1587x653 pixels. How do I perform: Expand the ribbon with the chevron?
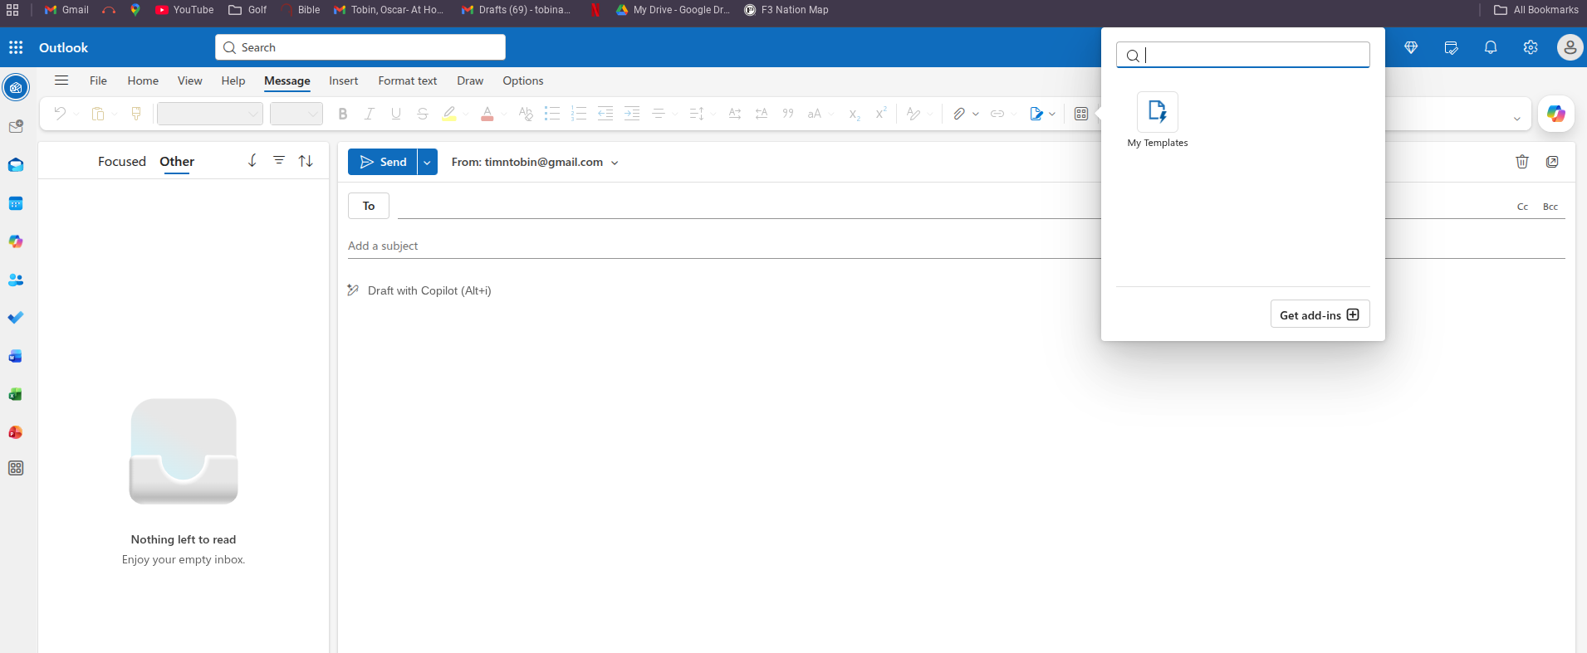(1516, 119)
